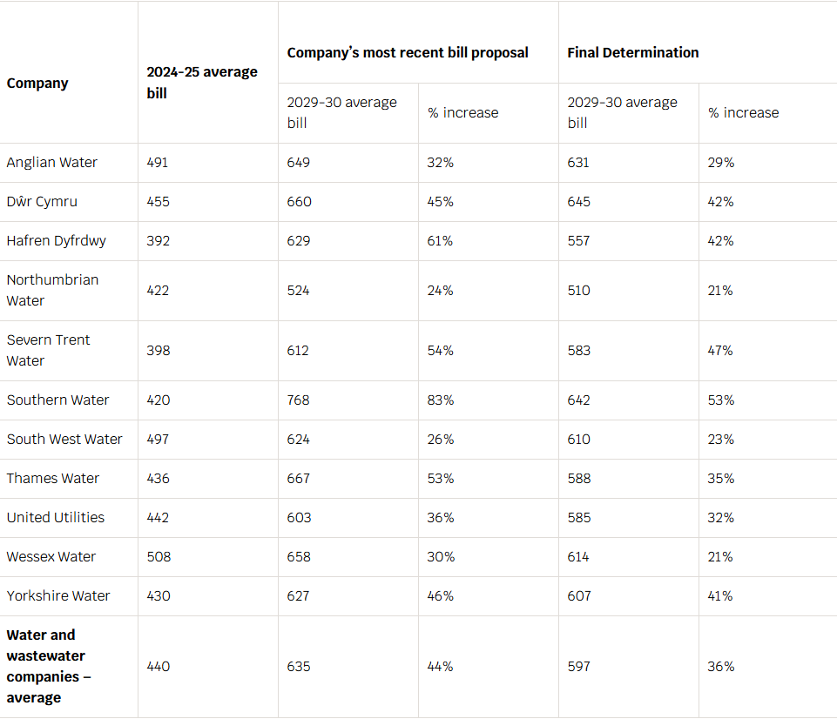Image resolution: width=837 pixels, height=719 pixels.
Task: Click Wessex Water's 508 bill value
Action: (x=159, y=557)
